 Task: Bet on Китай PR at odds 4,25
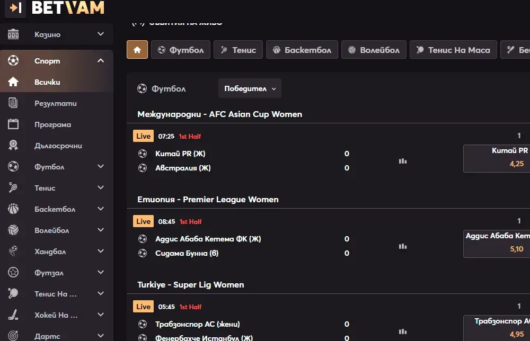(497, 158)
